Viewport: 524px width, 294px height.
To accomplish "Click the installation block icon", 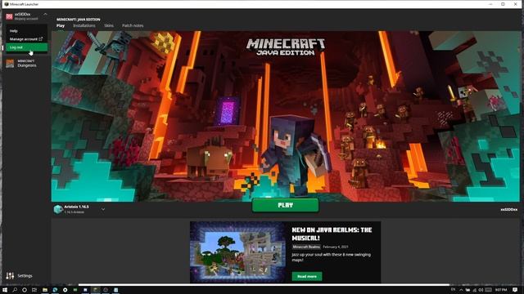I will 58,209.
